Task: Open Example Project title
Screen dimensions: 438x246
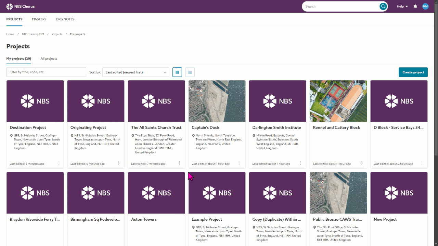Action: pos(207,219)
